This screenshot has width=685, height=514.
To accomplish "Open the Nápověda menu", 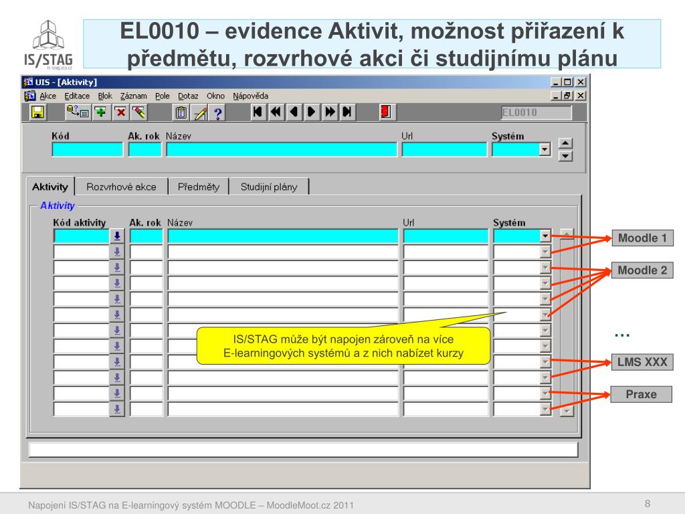I will coord(250,96).
